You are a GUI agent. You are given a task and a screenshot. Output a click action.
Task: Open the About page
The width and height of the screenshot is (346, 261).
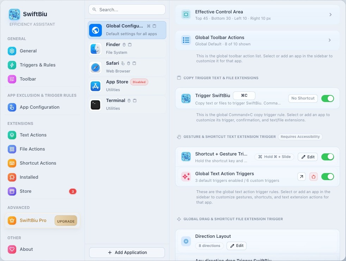coord(42,249)
